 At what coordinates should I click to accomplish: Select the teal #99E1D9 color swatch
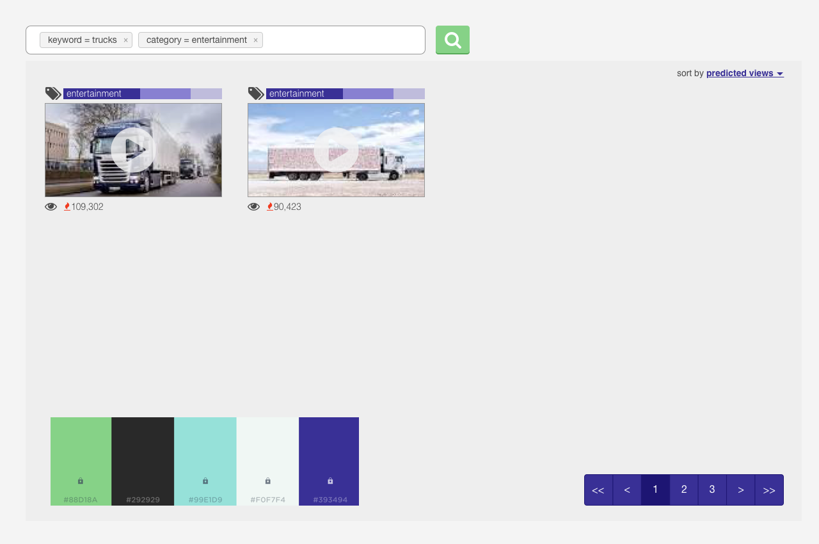click(x=205, y=461)
